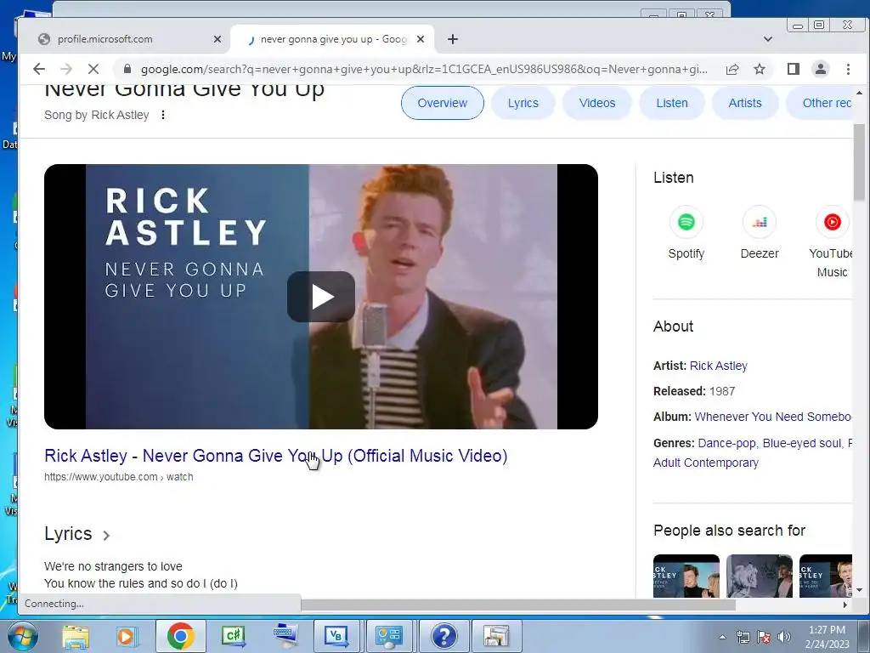Open the Official Music Video link

(276, 456)
